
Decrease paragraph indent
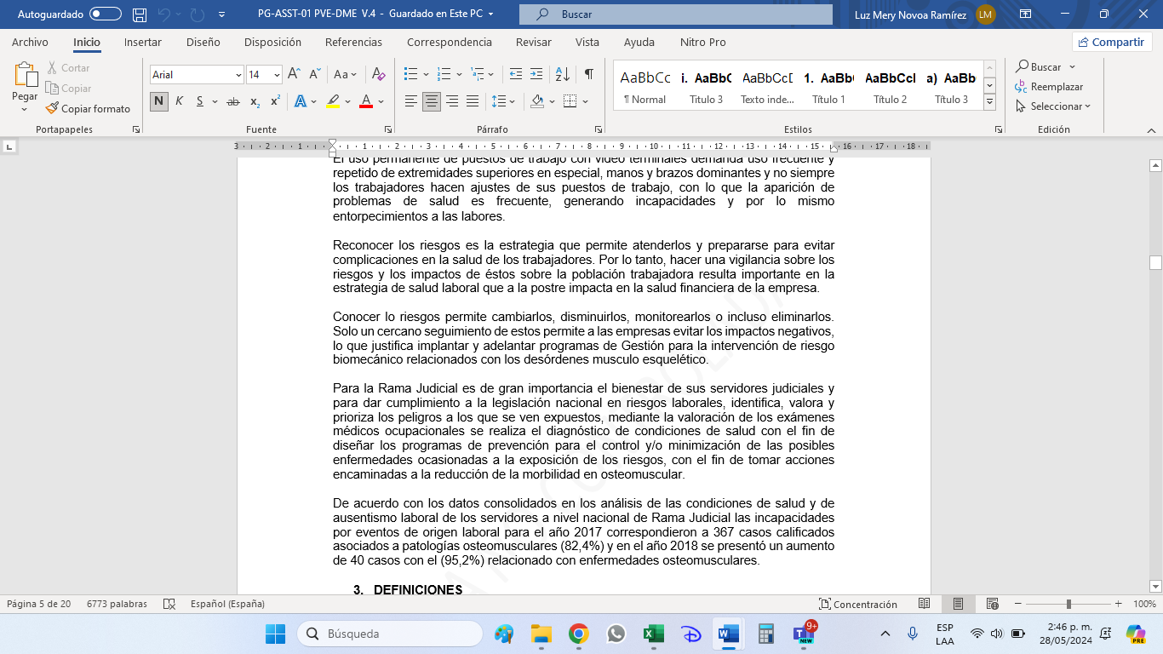[515, 74]
